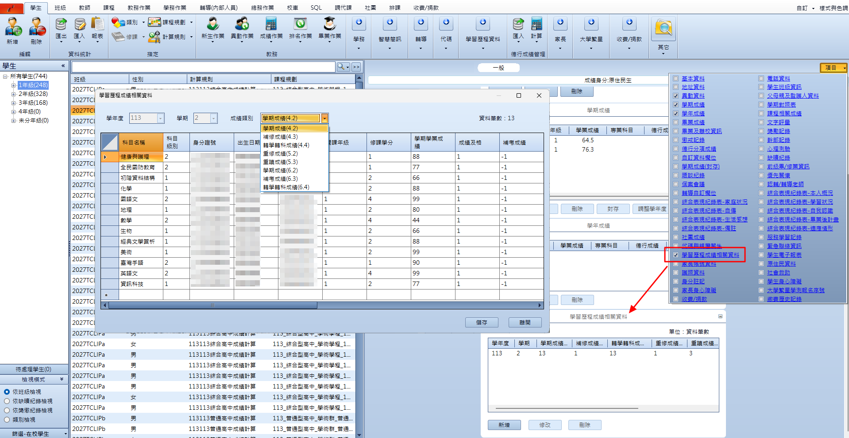This screenshot has height=438, width=849.
Task: Click the student list's vertical scrollbar
Action: [x=359, y=256]
